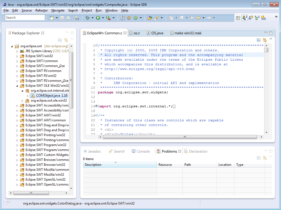Screen dimensions: 281x210
Task: Show the Javadoc view tab
Action: [x=92, y=151]
